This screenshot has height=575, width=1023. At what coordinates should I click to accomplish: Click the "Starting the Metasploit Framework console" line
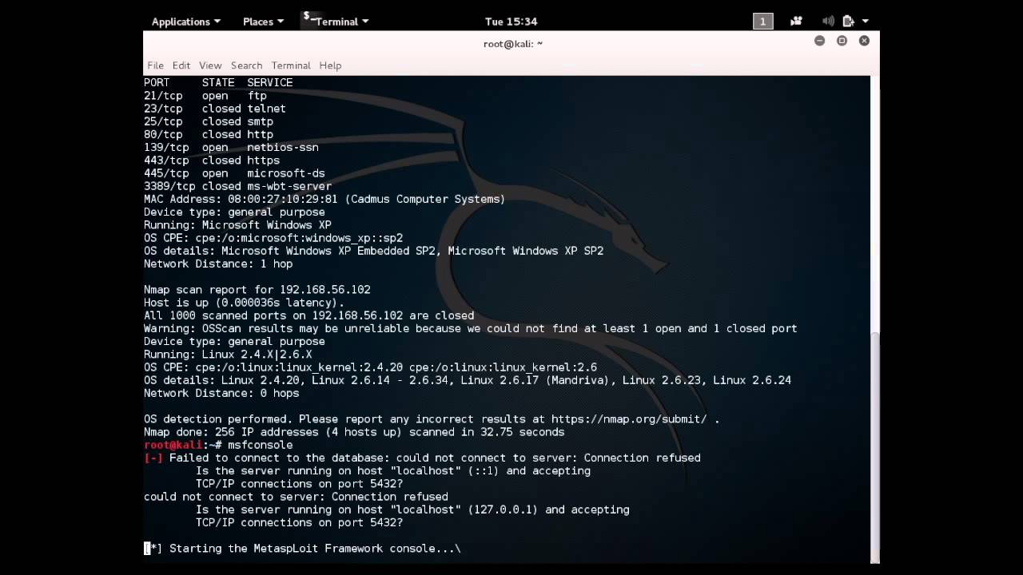302,549
